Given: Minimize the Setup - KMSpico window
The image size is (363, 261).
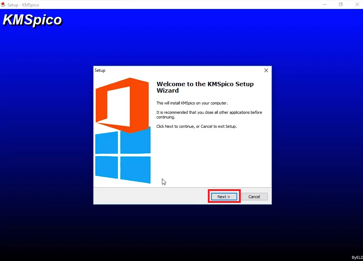Looking at the screenshot, I should coord(325,4).
